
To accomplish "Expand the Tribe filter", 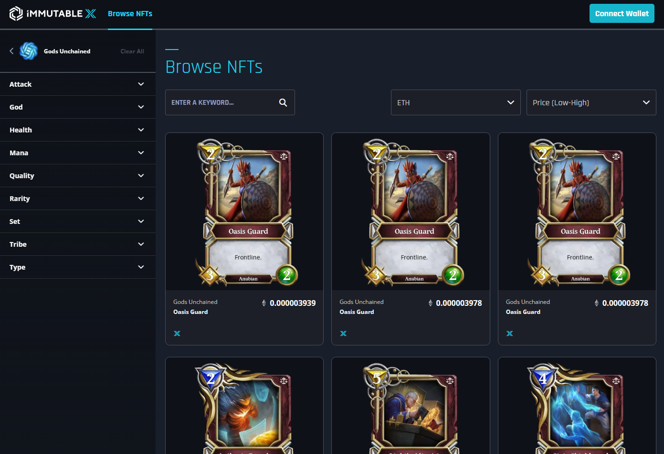I will pyautogui.click(x=78, y=244).
